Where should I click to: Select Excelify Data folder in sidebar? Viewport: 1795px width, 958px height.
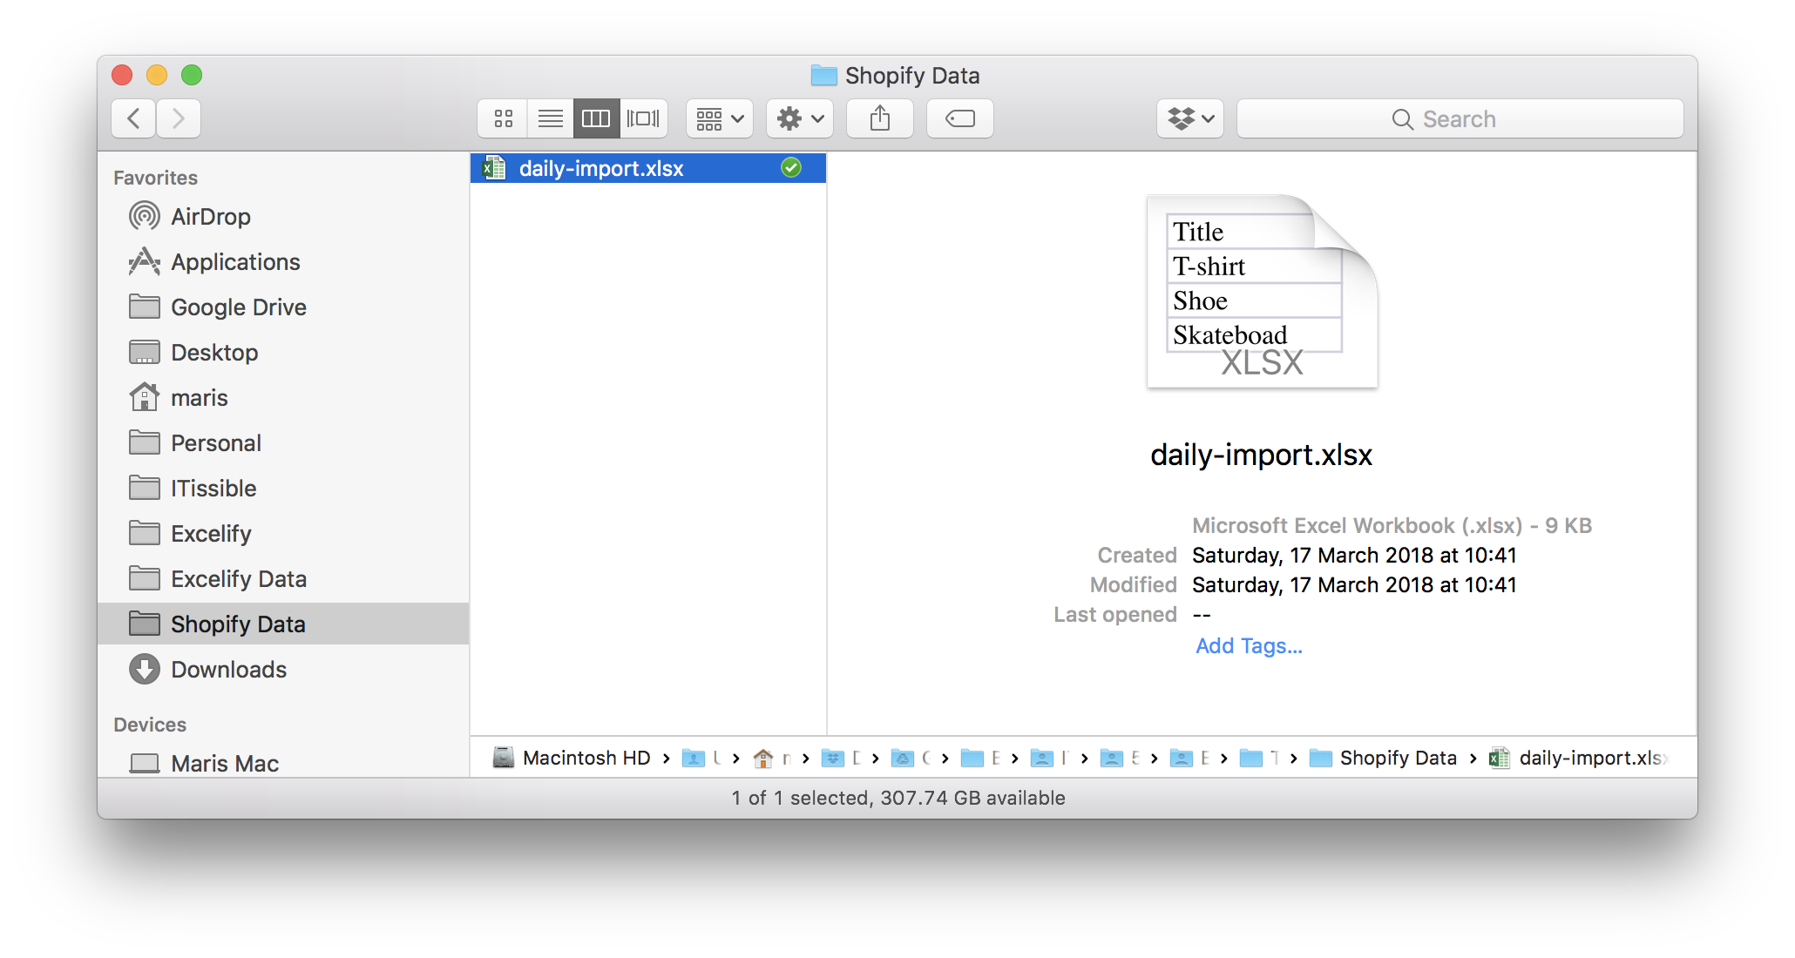238,579
